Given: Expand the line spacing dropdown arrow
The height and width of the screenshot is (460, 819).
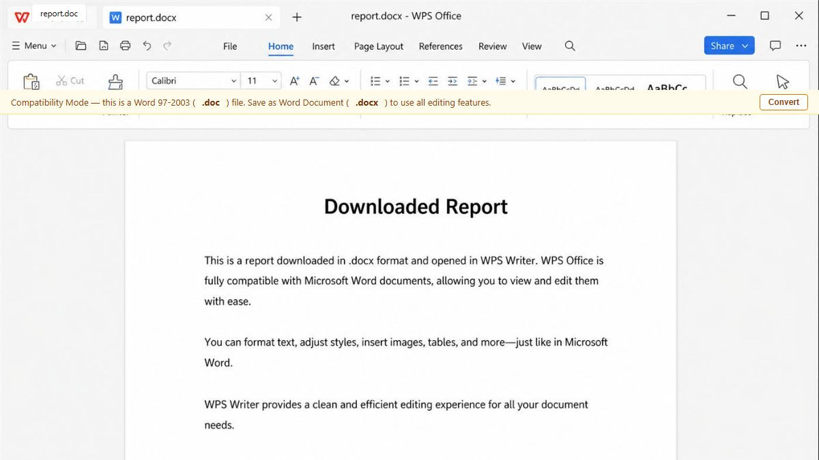Looking at the screenshot, I should (513, 81).
